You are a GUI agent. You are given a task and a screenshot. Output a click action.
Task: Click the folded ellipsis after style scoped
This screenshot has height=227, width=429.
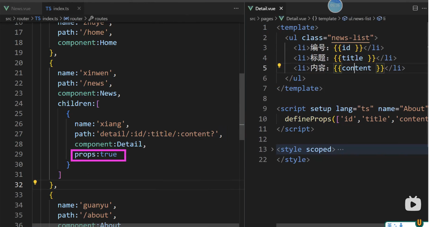(340, 149)
